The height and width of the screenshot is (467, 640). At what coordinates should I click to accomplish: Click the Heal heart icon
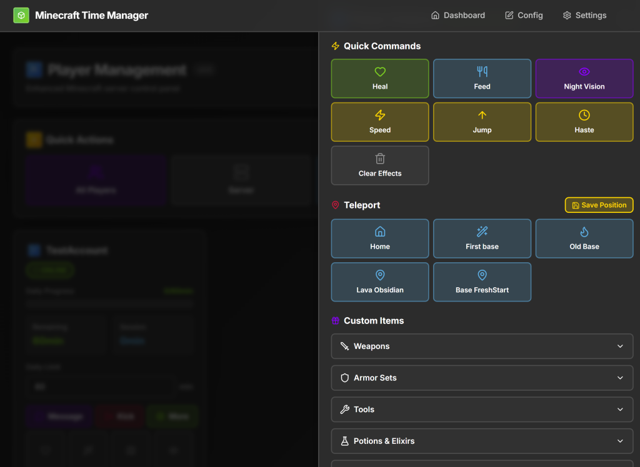(x=379, y=72)
